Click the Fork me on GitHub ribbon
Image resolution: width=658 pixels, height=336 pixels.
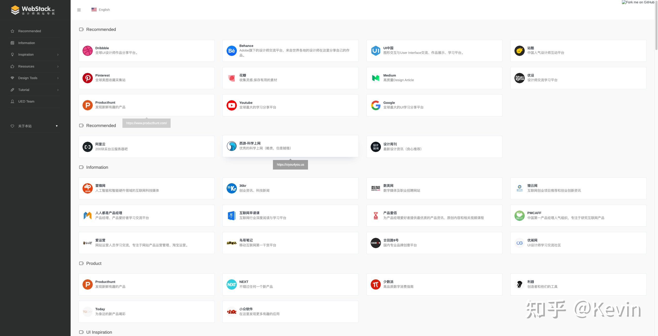coord(638,2)
